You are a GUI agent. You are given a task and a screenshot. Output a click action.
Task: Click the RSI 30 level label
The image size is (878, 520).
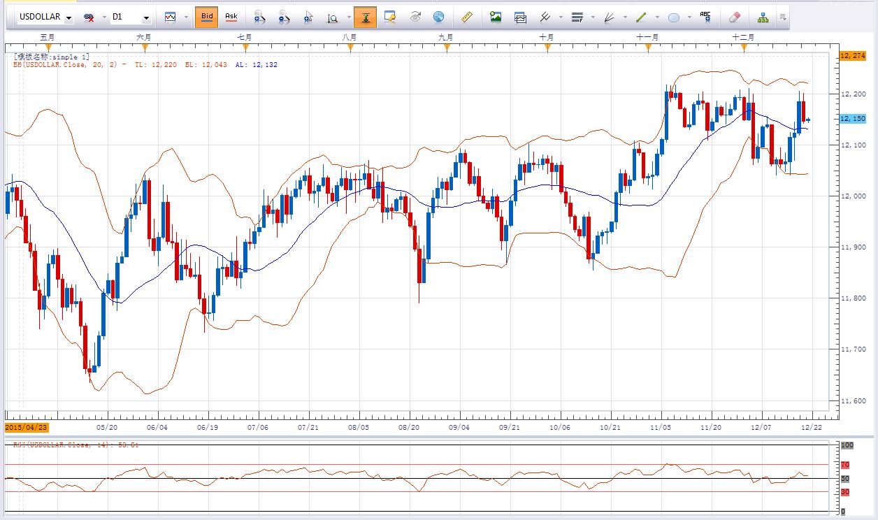tap(844, 492)
